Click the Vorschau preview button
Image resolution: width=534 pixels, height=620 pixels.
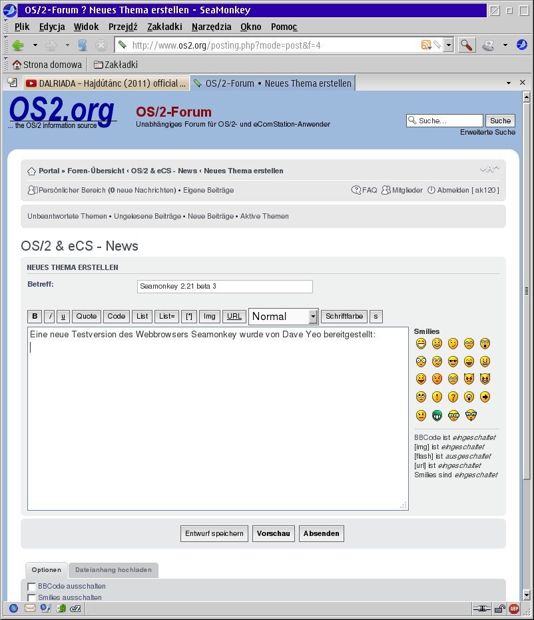273,534
